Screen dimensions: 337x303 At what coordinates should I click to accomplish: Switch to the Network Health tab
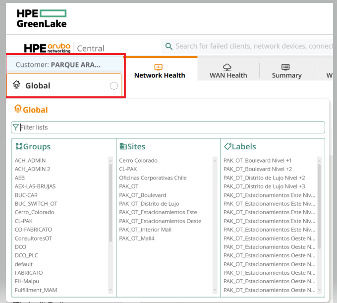tap(160, 69)
